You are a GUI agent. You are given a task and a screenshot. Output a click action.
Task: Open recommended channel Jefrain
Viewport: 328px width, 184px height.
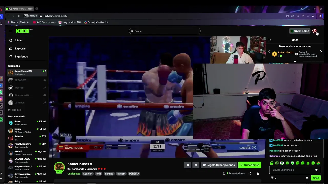coord(27,138)
